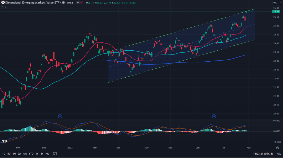Open the USD currency dropdown

click(276, 3)
